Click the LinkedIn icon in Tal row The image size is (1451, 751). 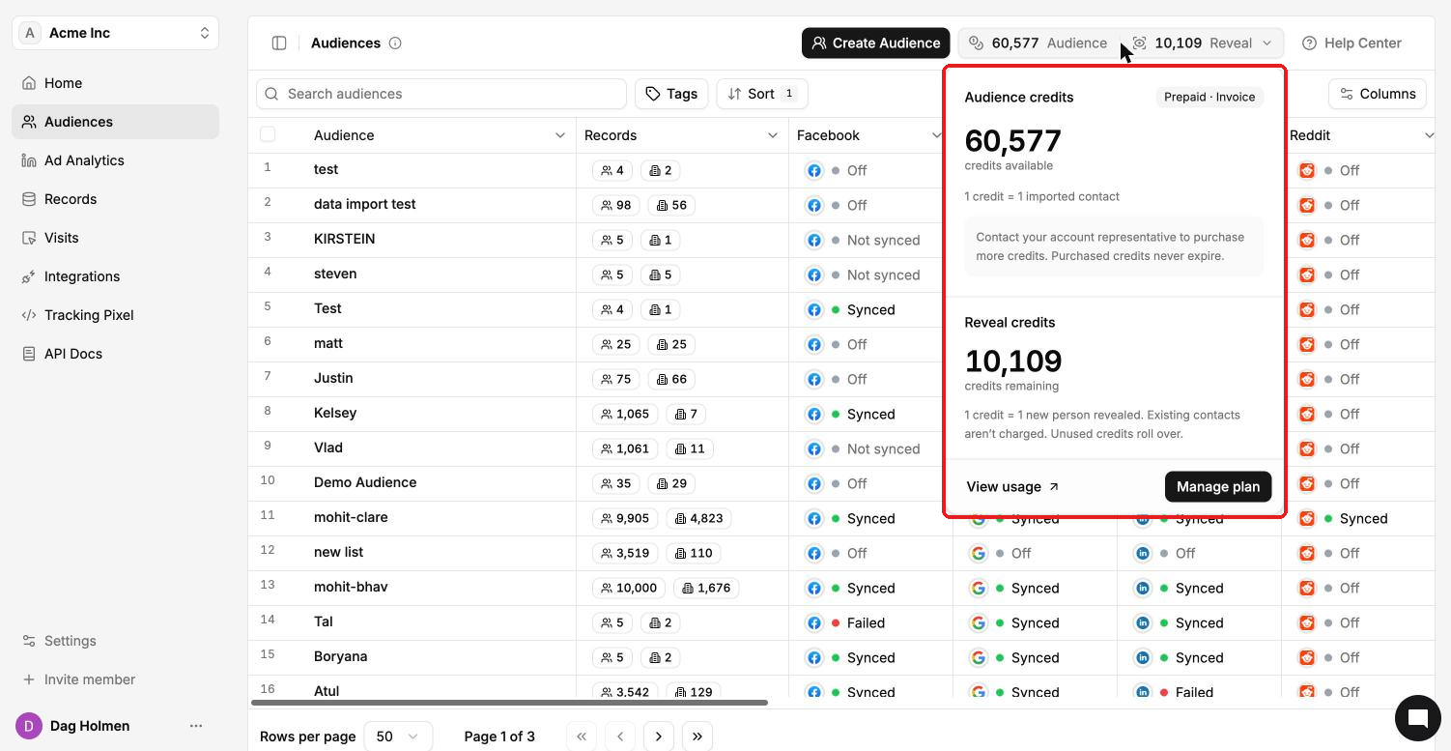click(x=1143, y=622)
